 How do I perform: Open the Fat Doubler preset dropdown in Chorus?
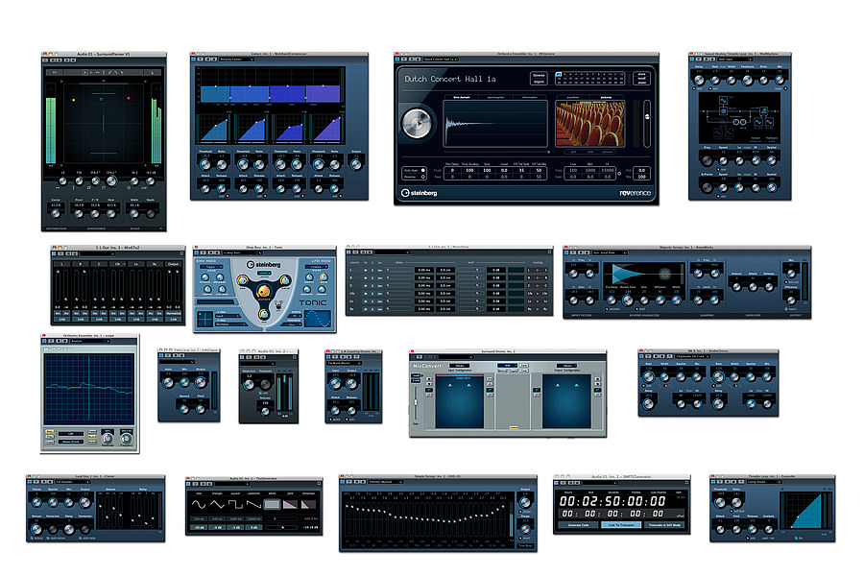click(73, 482)
